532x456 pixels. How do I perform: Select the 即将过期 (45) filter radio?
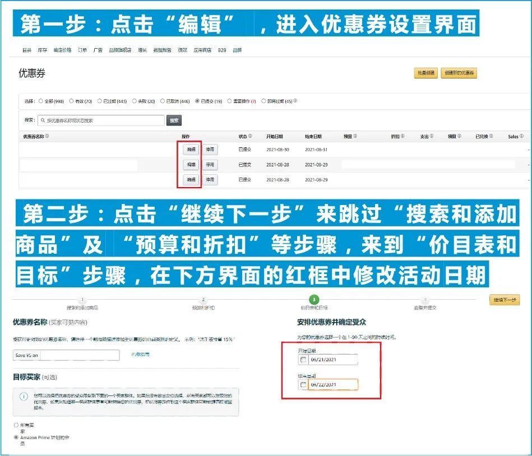pos(263,101)
